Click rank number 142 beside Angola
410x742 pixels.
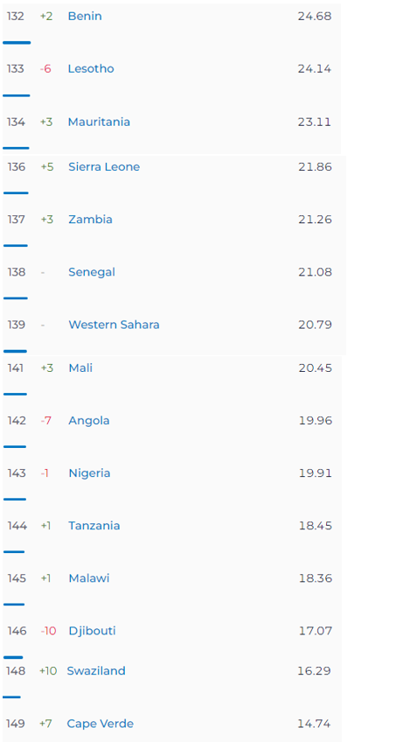[17, 421]
